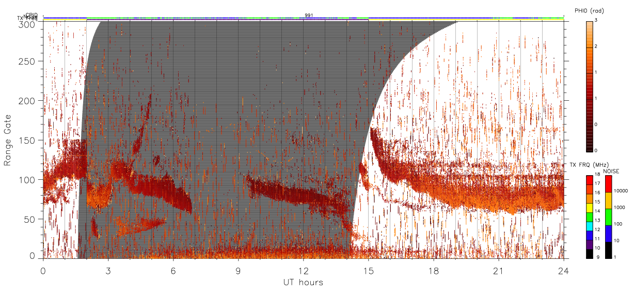Click the x-axis tick label '21'

pyautogui.click(x=498, y=270)
